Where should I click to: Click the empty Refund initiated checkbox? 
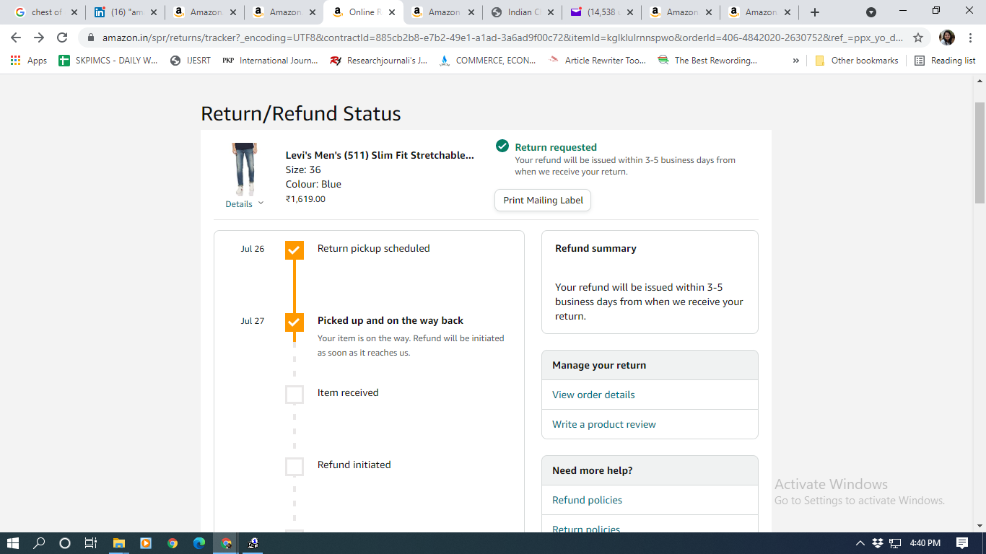295,467
